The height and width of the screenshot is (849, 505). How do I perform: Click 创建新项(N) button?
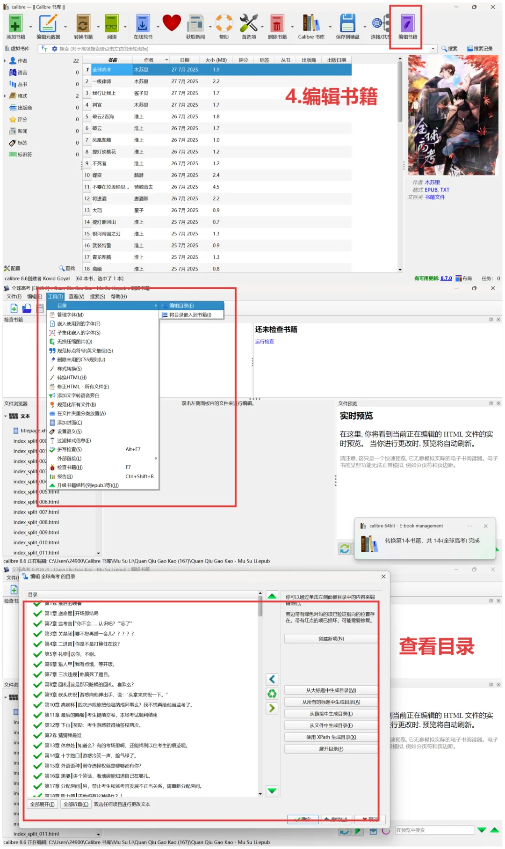click(331, 639)
